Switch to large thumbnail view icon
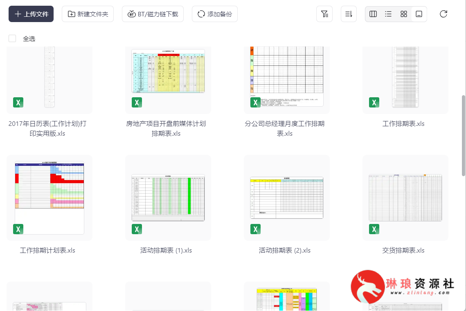Viewport: 466px width, 311px height. click(419, 14)
